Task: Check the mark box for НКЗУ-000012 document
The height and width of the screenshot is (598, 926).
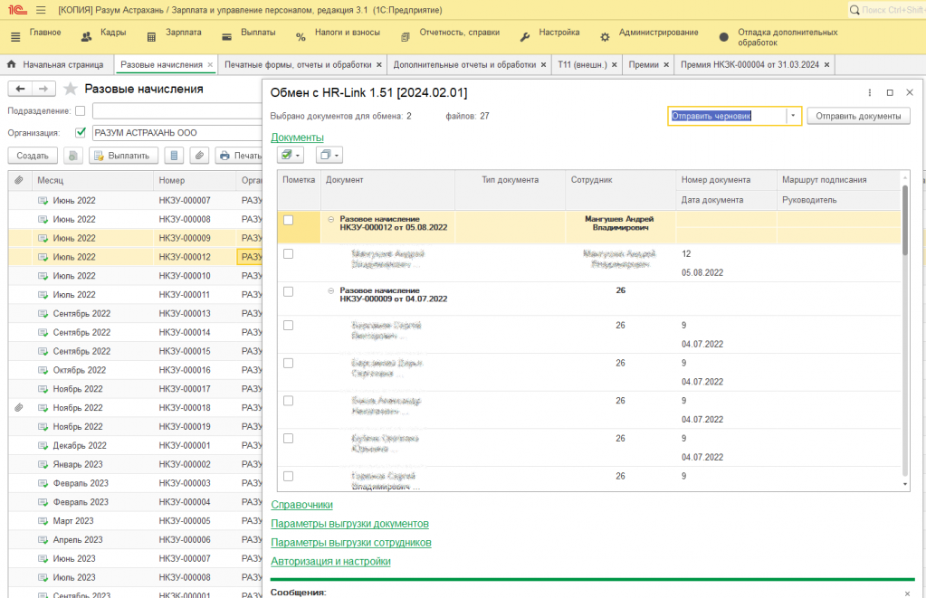Action: 288,220
